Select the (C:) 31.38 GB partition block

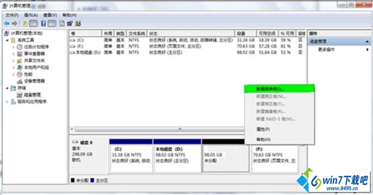[x=131, y=156]
